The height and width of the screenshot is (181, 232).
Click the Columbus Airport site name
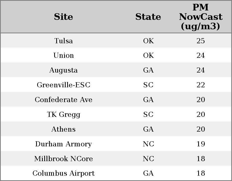pyautogui.click(x=64, y=173)
